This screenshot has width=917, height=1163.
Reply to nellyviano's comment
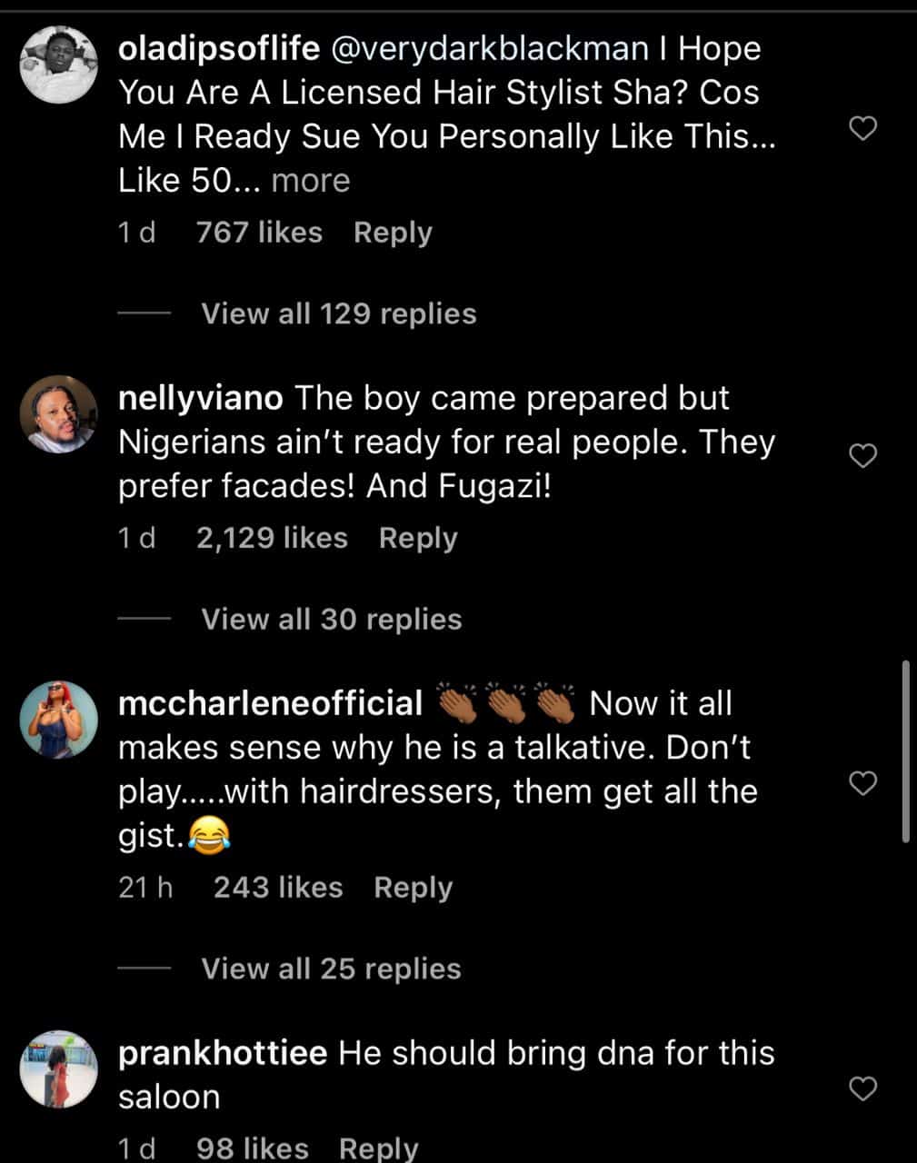click(x=418, y=538)
